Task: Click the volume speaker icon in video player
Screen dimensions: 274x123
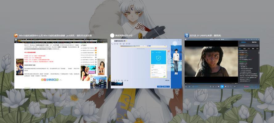Action: [x=193, y=87]
